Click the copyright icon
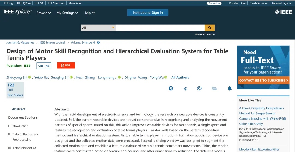Screen dimensions: 295x152 (x=199, y=88)
